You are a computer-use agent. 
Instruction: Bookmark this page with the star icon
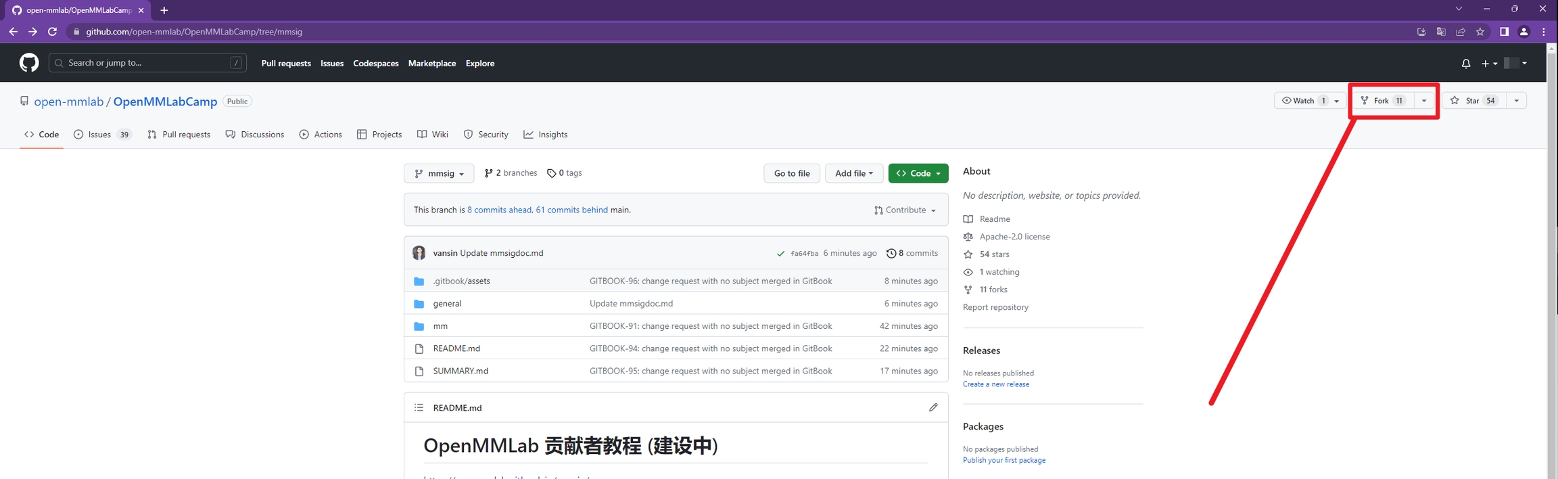click(1480, 32)
